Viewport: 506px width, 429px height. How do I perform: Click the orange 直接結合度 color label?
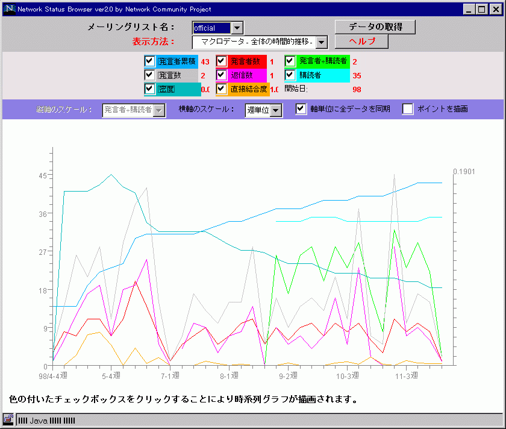point(248,89)
